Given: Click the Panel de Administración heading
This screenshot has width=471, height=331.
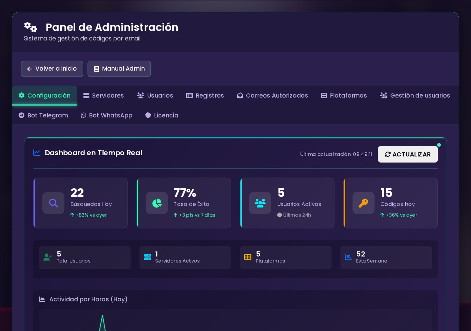Looking at the screenshot, I should click(x=112, y=27).
